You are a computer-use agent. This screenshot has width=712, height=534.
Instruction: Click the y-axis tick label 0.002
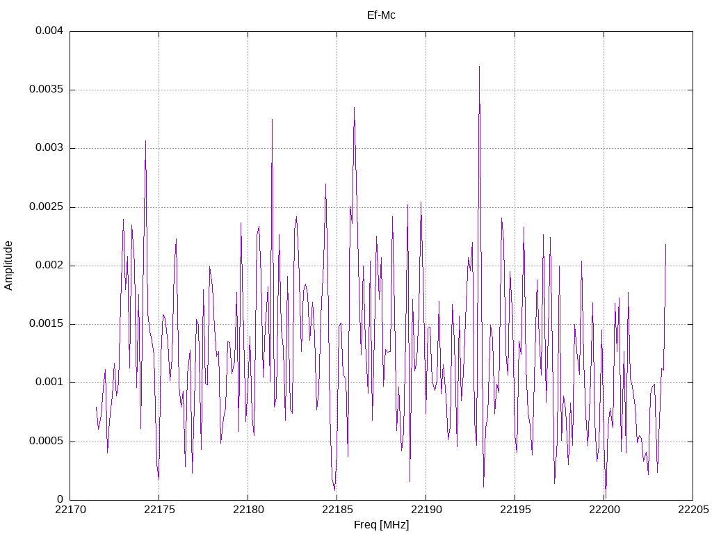tap(49, 266)
